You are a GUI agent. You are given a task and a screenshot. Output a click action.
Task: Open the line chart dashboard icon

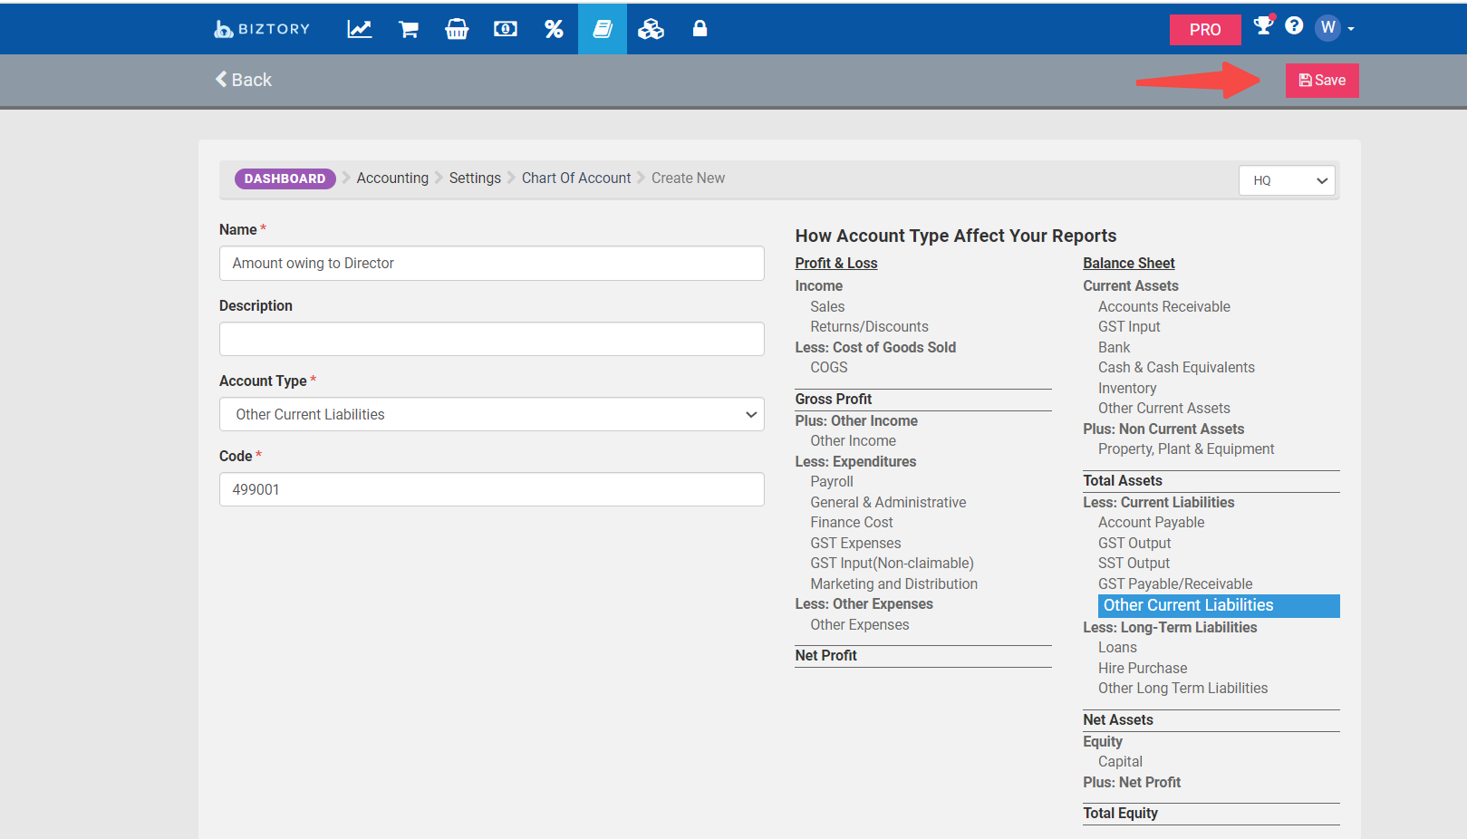coord(360,29)
